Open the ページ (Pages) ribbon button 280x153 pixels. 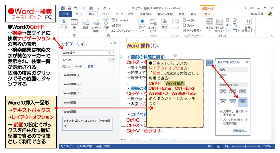64,25
